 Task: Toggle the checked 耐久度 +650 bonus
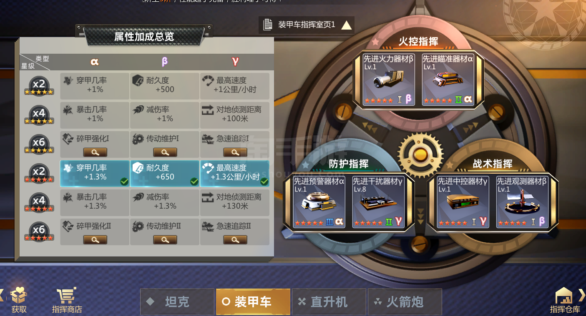(x=165, y=174)
